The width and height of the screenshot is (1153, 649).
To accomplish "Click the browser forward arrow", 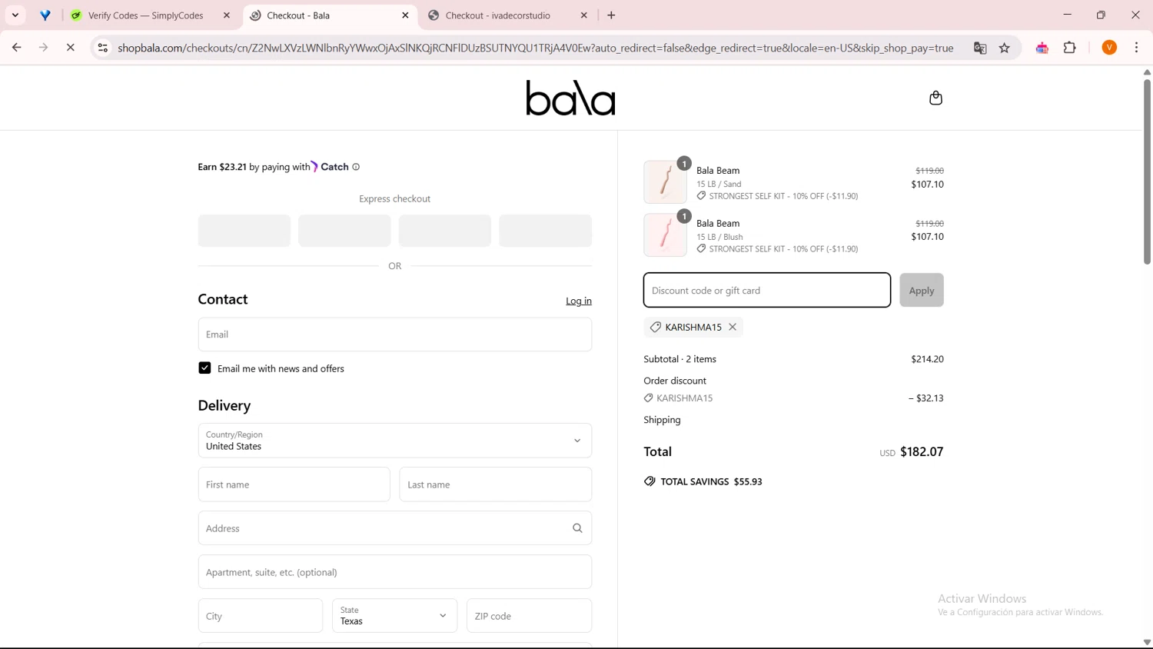I will (x=44, y=48).
